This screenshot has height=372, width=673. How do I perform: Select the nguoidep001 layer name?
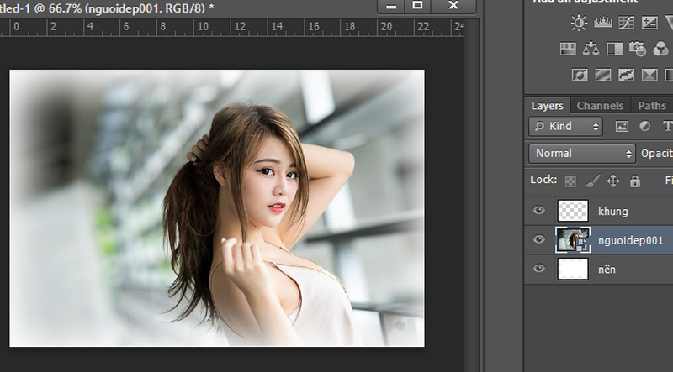tap(630, 240)
